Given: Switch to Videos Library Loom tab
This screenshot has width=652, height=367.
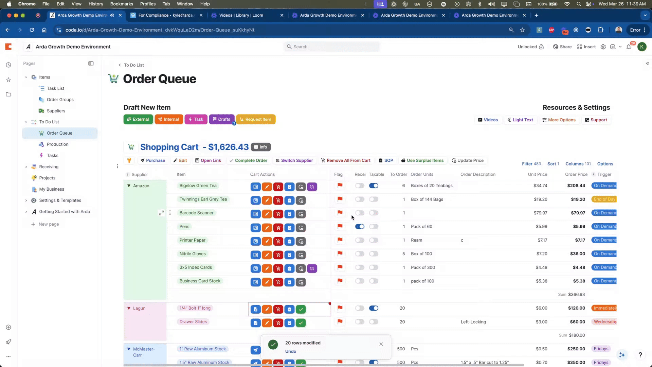Looking at the screenshot, I should 241,15.
